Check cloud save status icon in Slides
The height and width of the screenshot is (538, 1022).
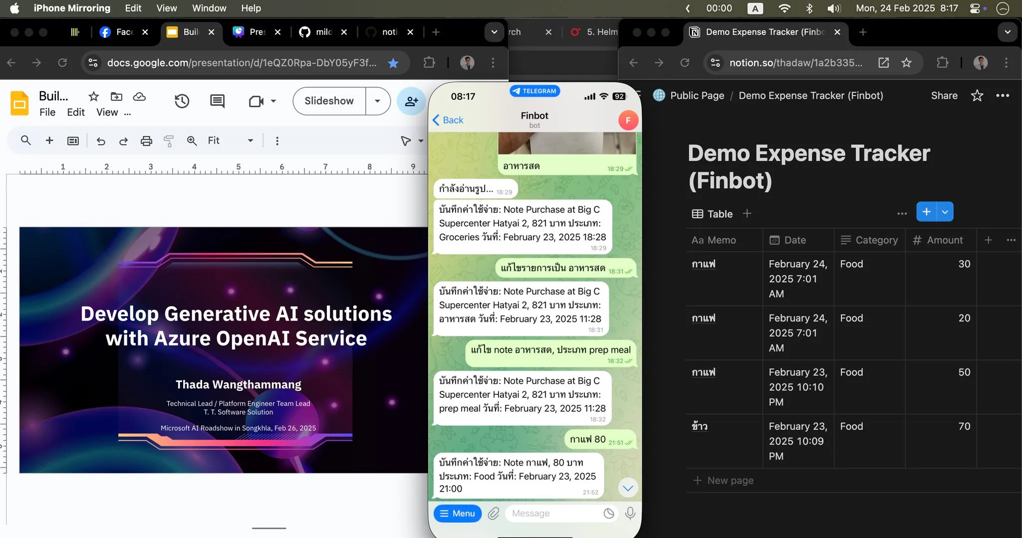[139, 96]
